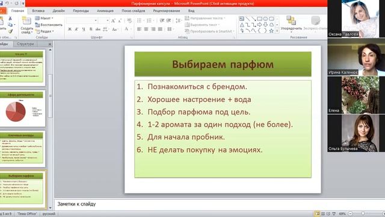Open the line spacing dropdown
This screenshot has height=217, width=385.
pyautogui.click(x=179, y=20)
